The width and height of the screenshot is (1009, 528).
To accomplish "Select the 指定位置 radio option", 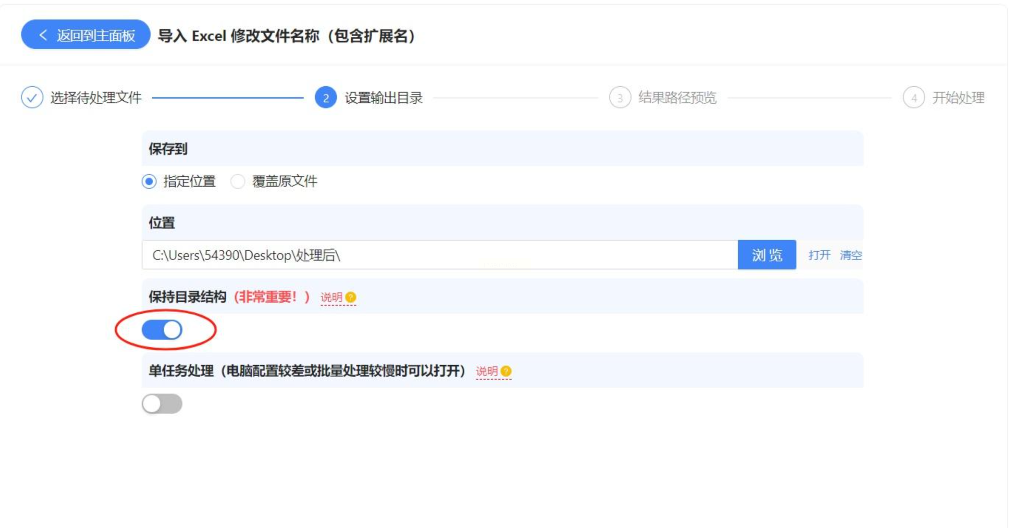I will pos(149,181).
